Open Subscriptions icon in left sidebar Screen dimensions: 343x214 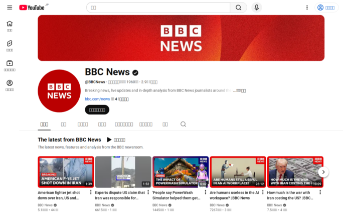coord(10,65)
